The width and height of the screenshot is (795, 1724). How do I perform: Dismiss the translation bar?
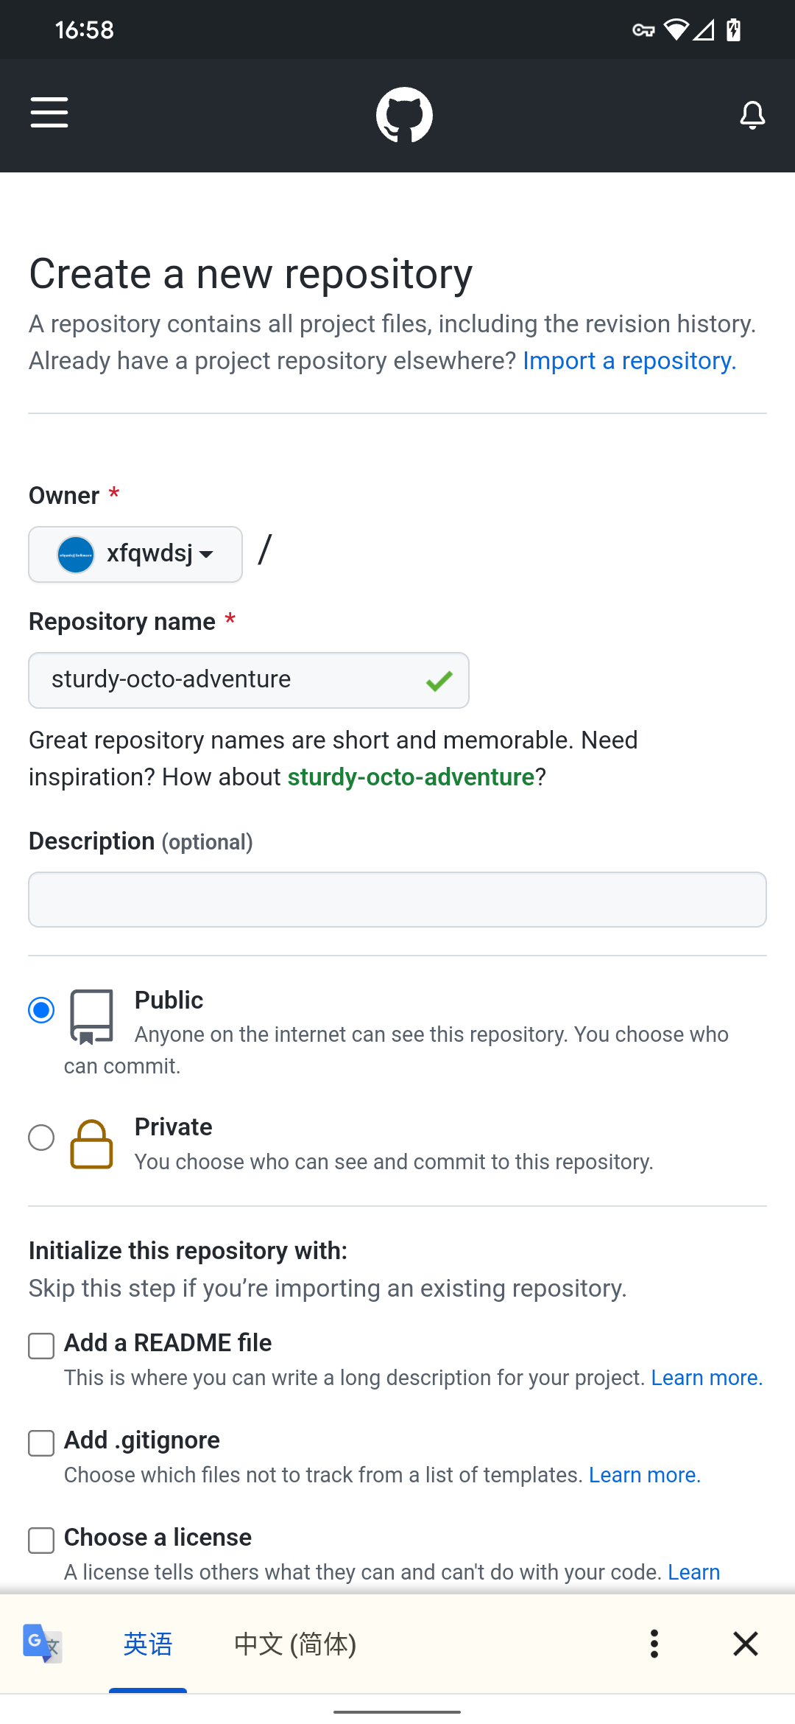(746, 1644)
